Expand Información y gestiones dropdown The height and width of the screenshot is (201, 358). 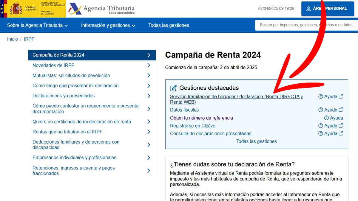(x=108, y=25)
